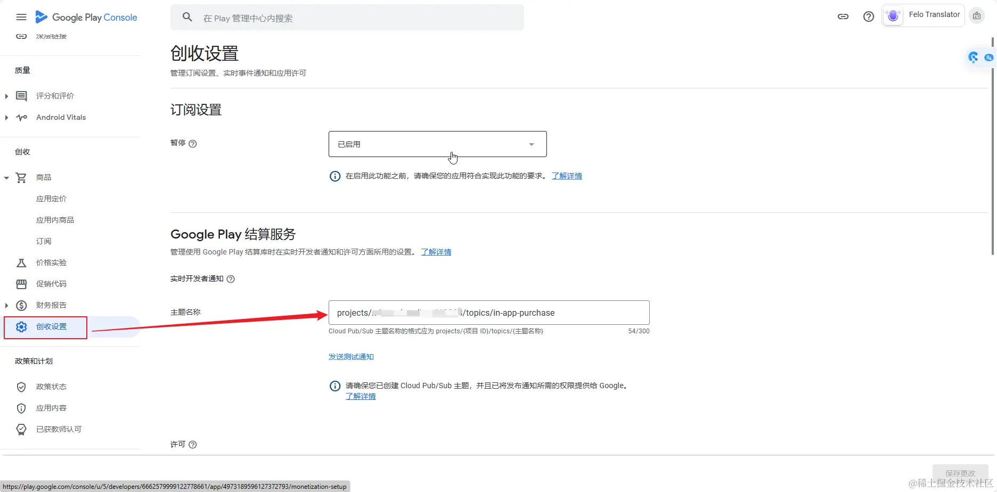Click the 应用内容 shield icon
The width and height of the screenshot is (997, 492).
(21, 408)
